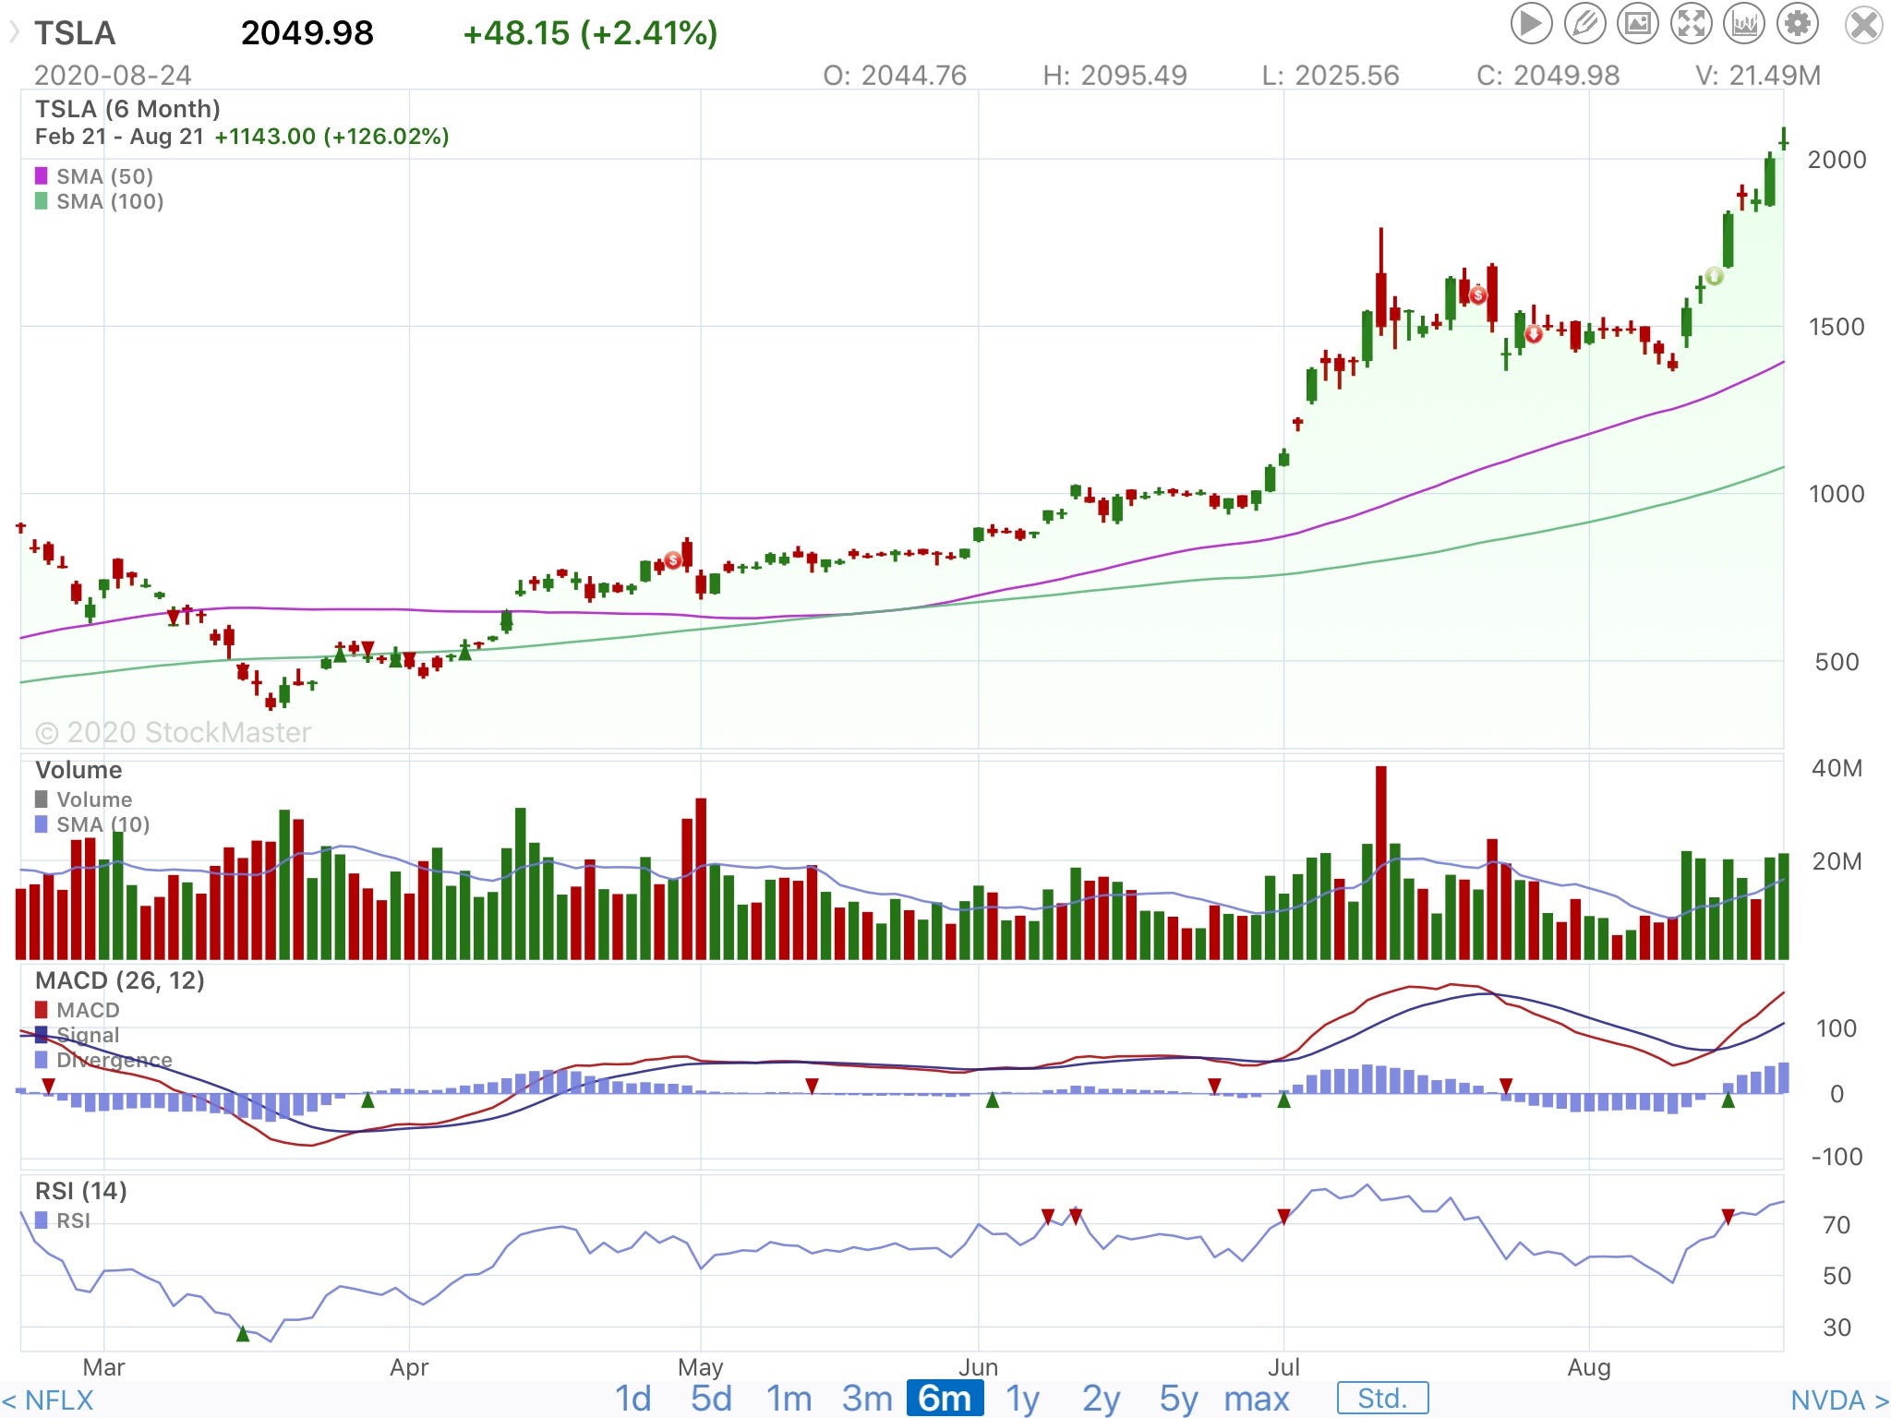
Task: Tap the red S marker near May
Action: click(x=673, y=560)
